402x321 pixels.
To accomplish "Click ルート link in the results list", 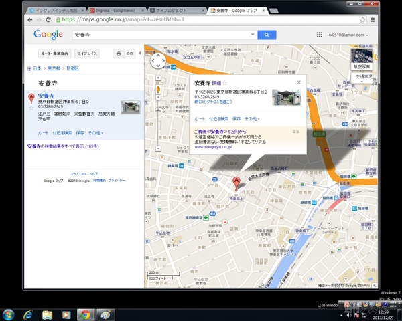I will (x=43, y=133).
